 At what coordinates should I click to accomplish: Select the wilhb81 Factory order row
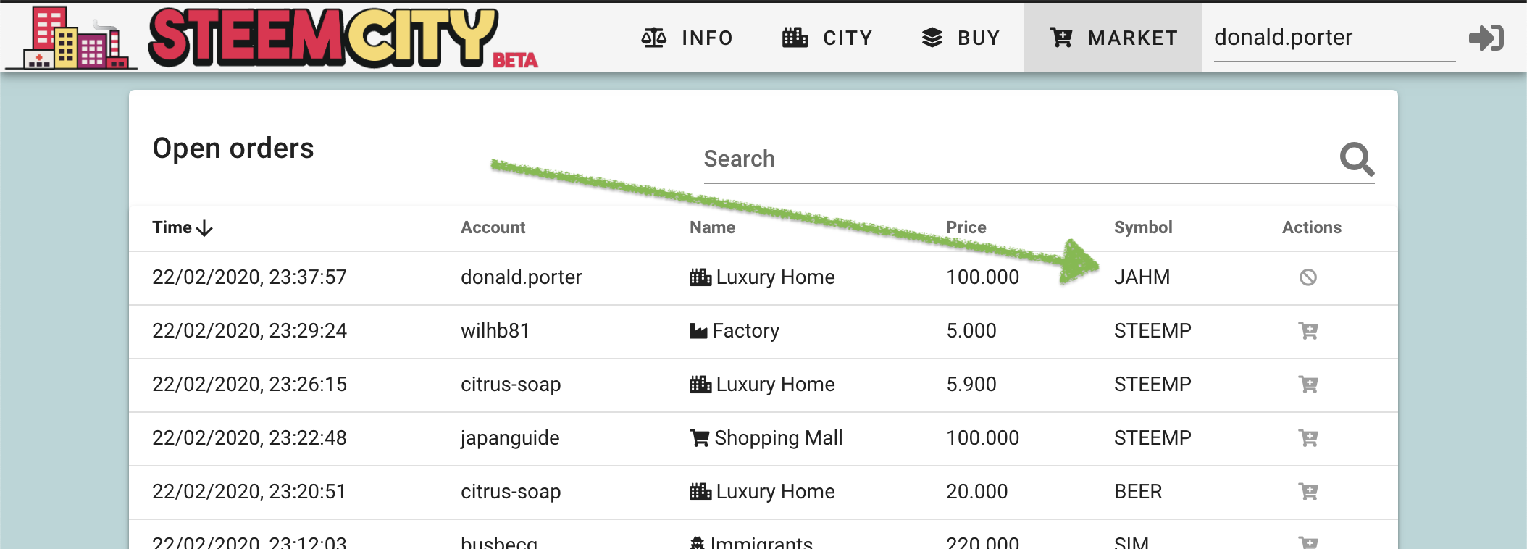pyautogui.click(x=763, y=331)
